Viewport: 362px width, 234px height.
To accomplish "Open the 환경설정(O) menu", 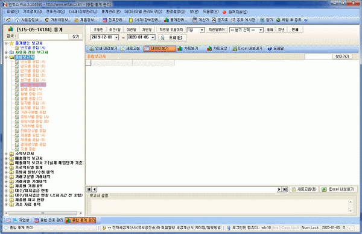I will tap(176, 11).
